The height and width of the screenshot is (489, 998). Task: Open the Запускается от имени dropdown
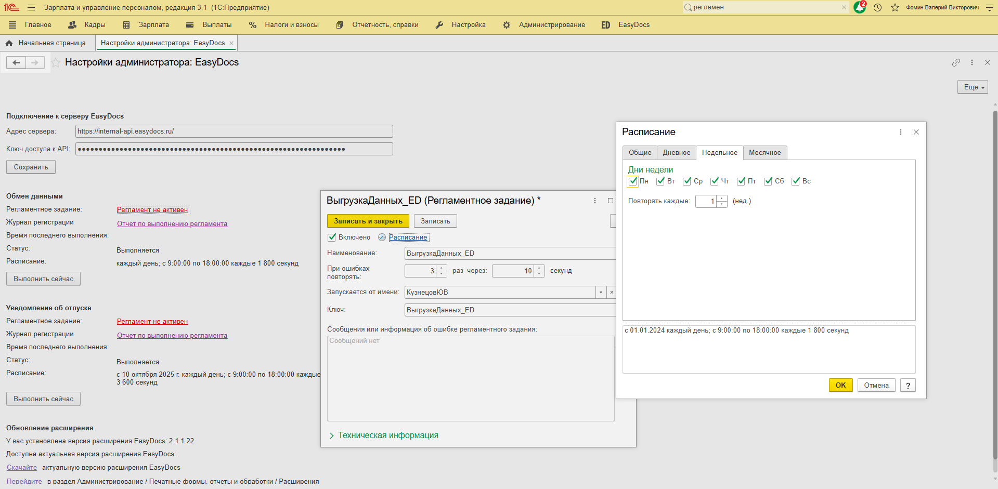pyautogui.click(x=601, y=293)
